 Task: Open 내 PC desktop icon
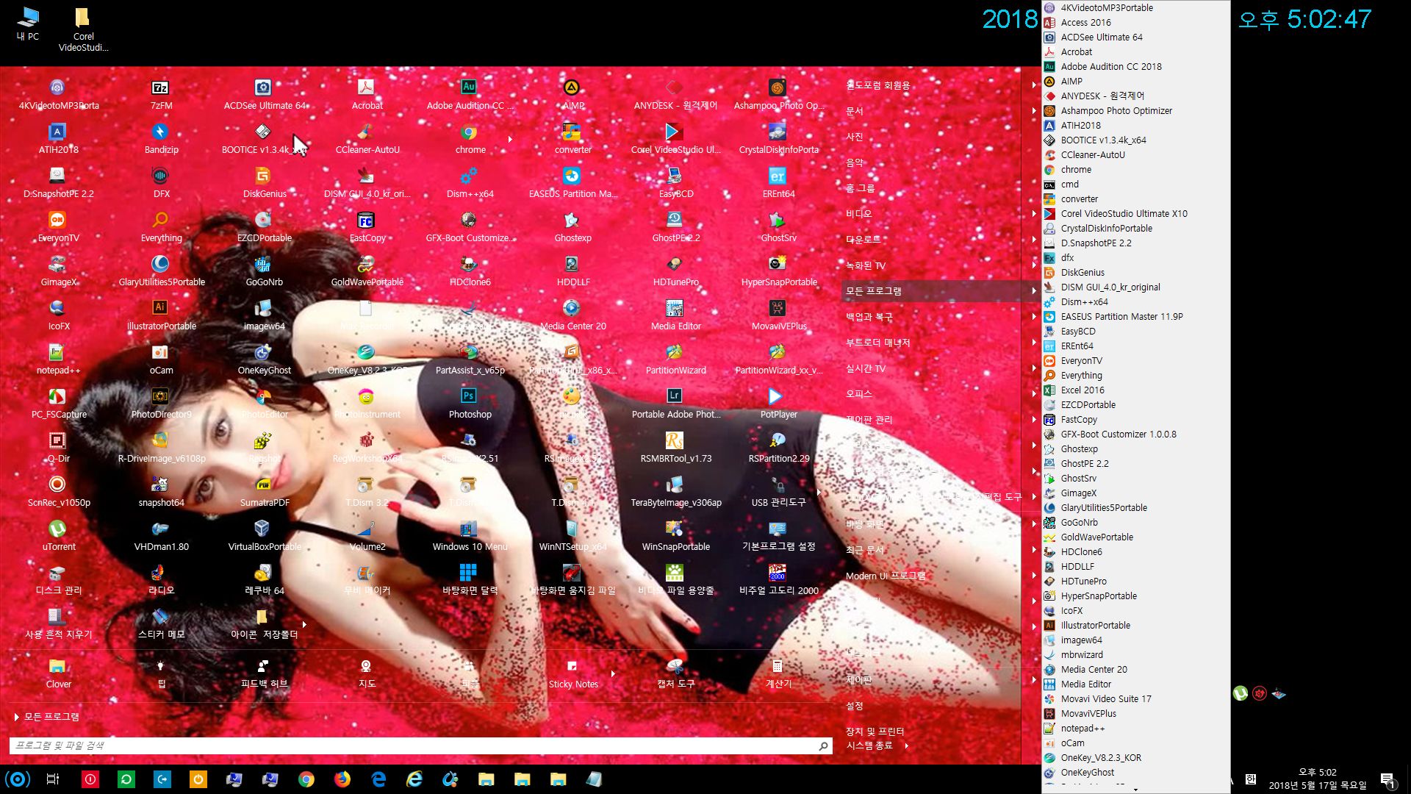point(28,24)
